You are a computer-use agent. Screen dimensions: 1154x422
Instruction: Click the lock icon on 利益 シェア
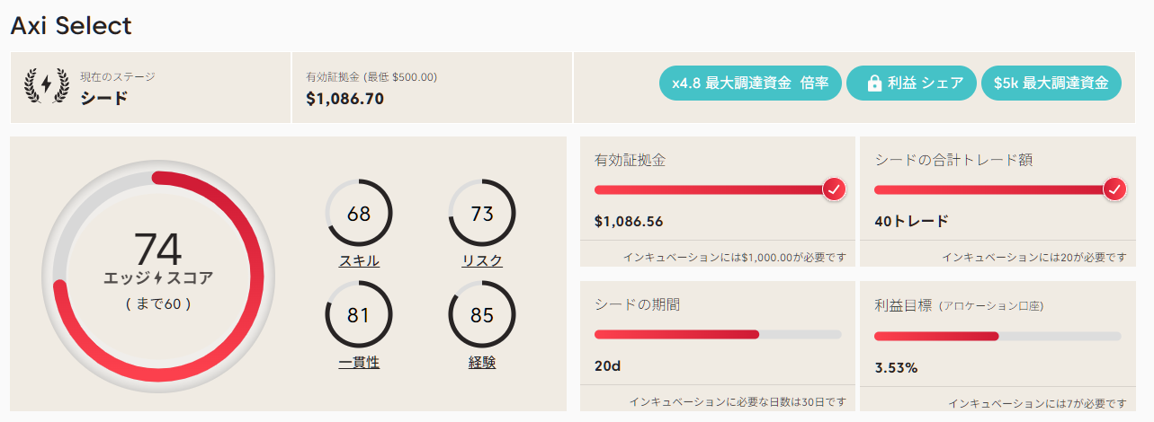pos(873,84)
